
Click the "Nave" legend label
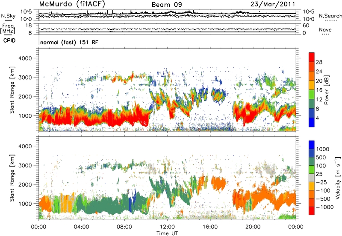[x=325, y=29]
